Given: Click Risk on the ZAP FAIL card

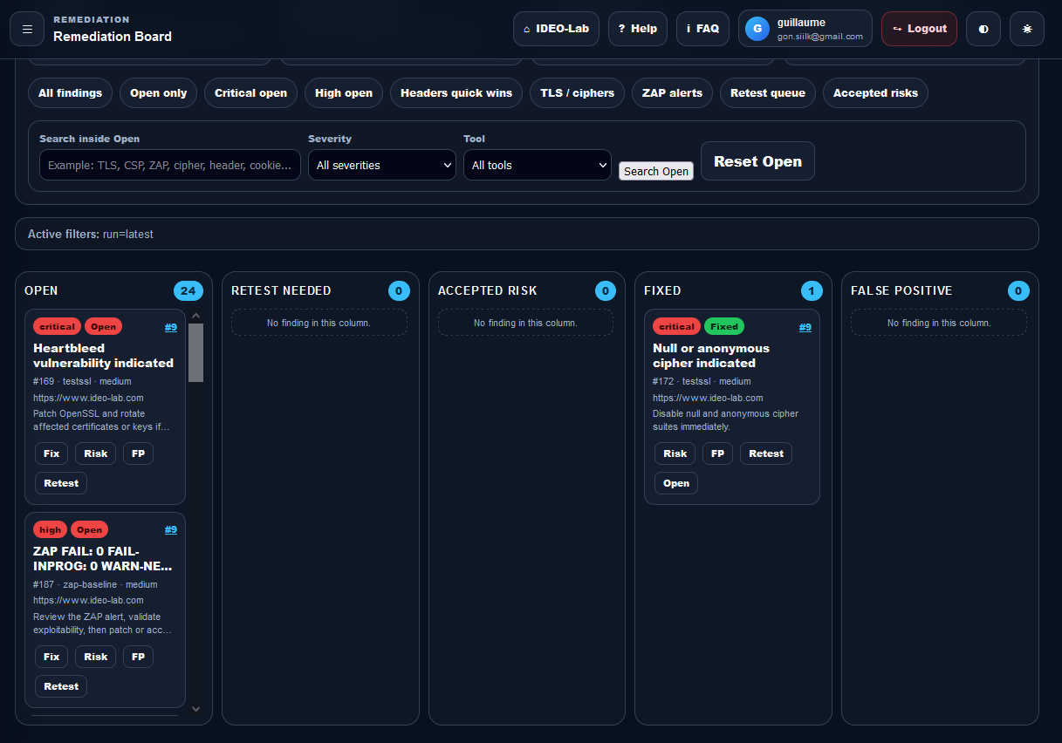Looking at the screenshot, I should tap(96, 657).
